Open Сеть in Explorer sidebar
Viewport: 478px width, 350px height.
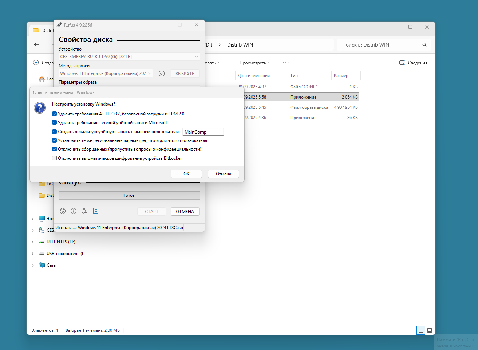pyautogui.click(x=51, y=265)
